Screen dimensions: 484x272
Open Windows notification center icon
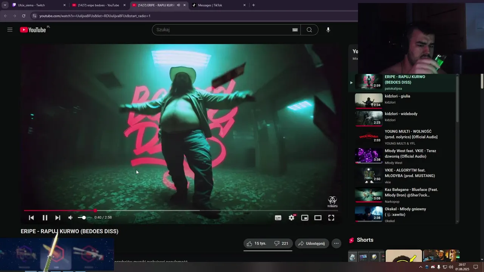(476, 267)
